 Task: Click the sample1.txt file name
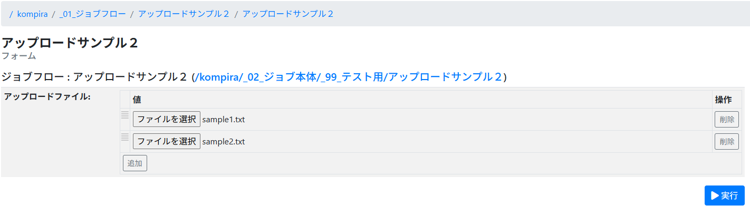tap(224, 120)
